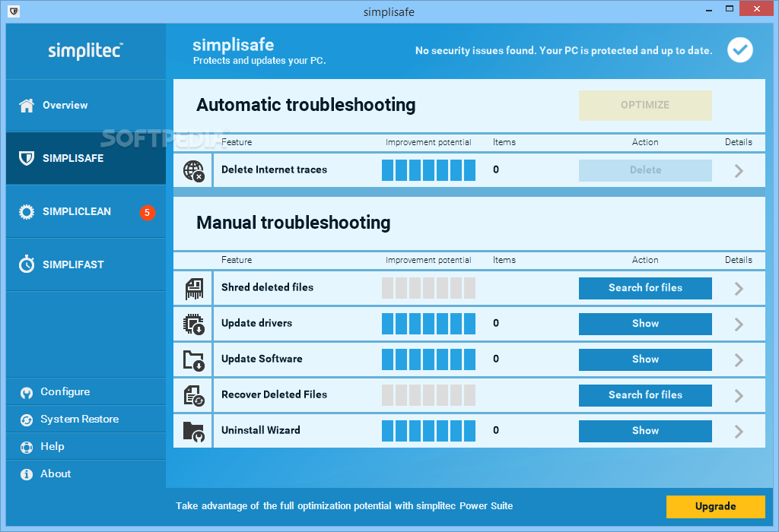Click improvement potential bar for Uninstall Wizard
The height and width of the screenshot is (532, 779).
(428, 431)
